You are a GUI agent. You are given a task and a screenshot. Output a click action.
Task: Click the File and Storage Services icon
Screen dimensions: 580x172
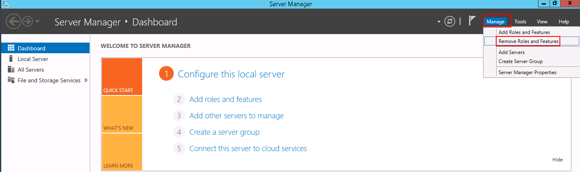click(x=11, y=80)
